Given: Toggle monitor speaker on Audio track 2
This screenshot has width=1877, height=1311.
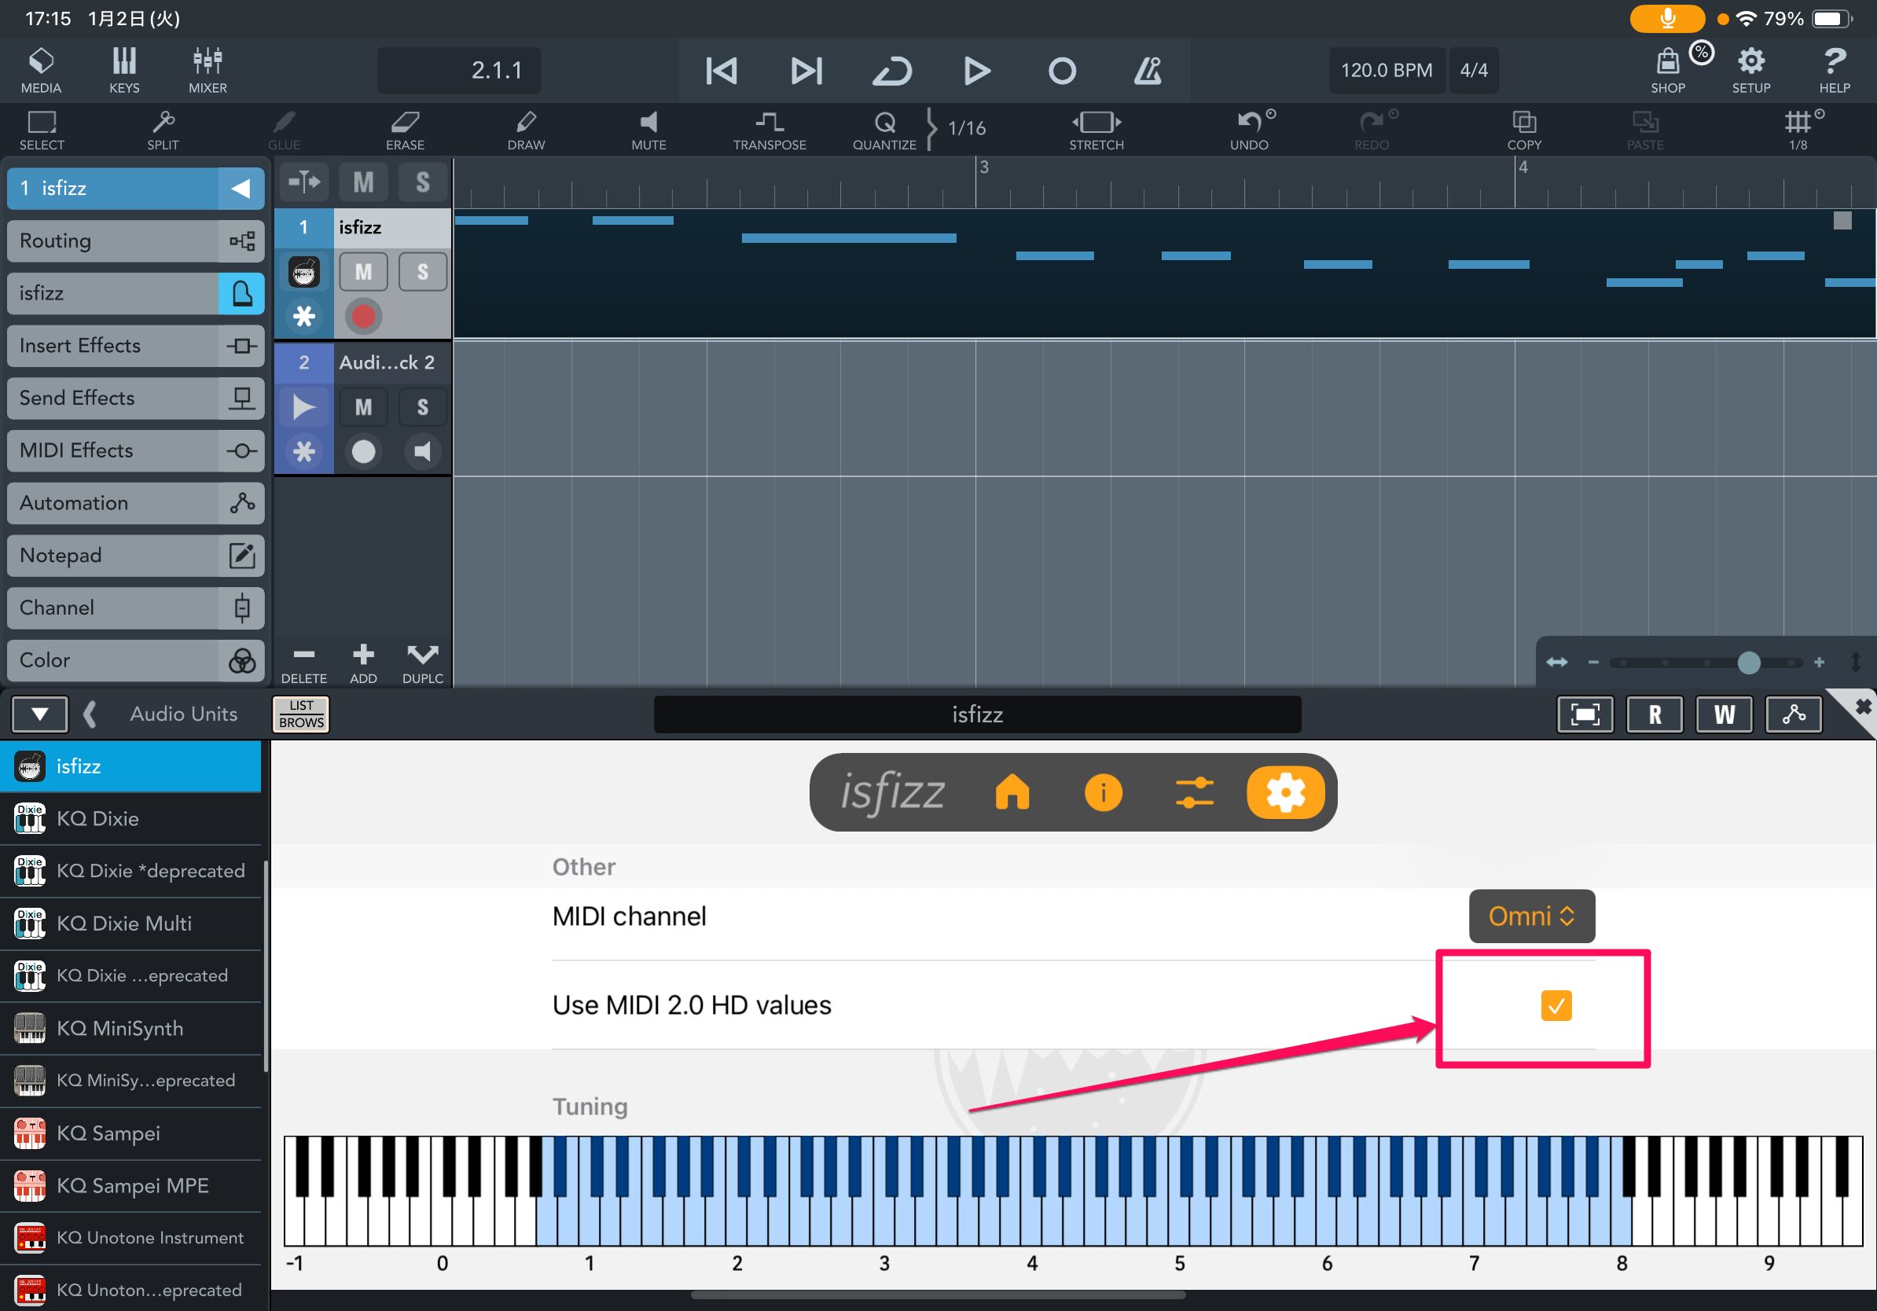Looking at the screenshot, I should (x=423, y=451).
